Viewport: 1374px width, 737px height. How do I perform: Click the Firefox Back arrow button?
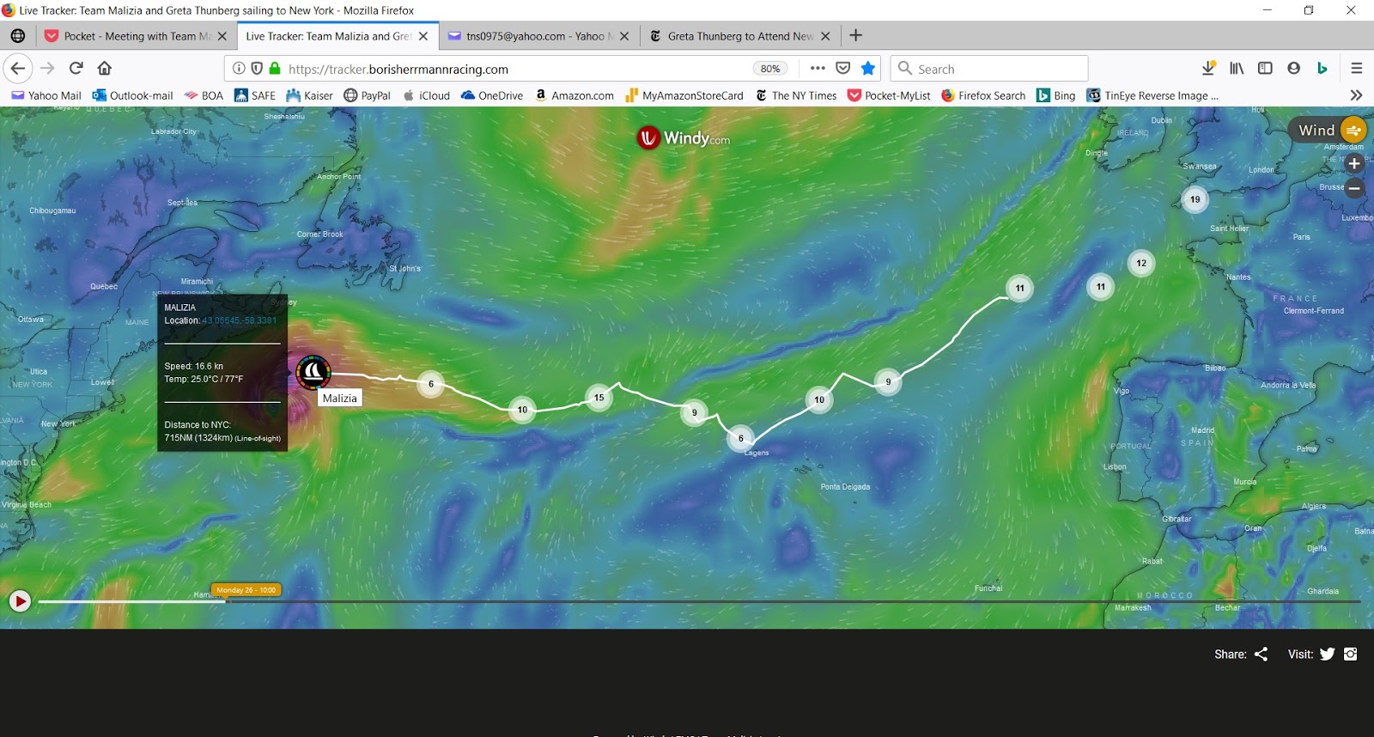coord(18,68)
